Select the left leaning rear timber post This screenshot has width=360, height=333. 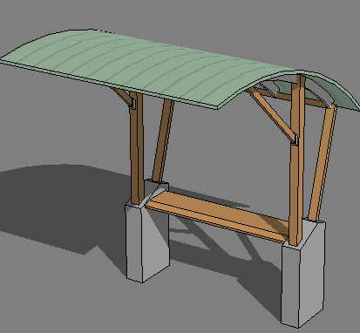(163, 141)
